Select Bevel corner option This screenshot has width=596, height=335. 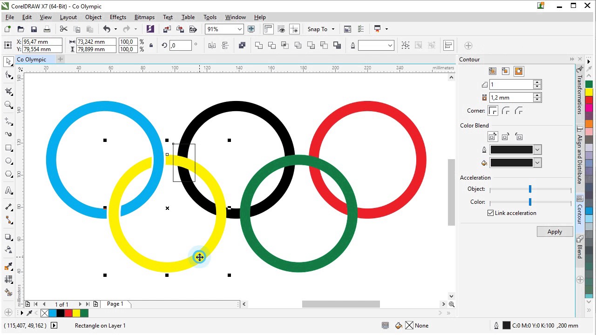click(519, 111)
